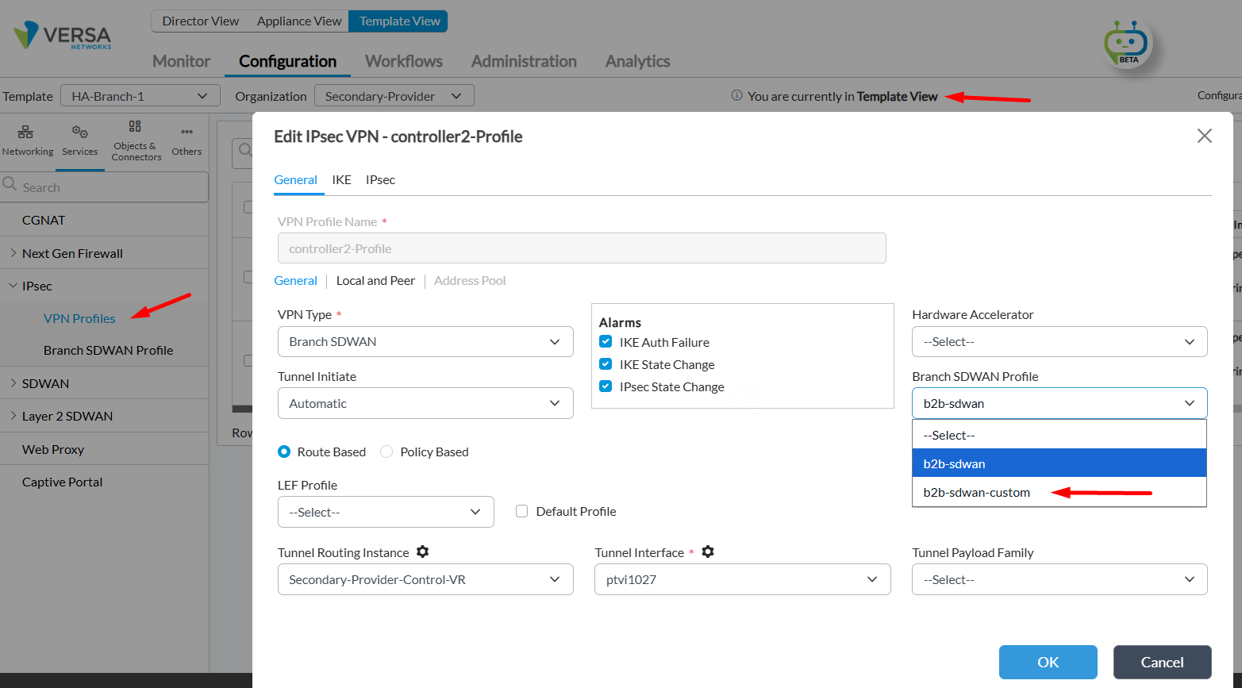Open Branch SDWAN Profile in sidebar
This screenshot has height=688, width=1242.
tap(108, 350)
